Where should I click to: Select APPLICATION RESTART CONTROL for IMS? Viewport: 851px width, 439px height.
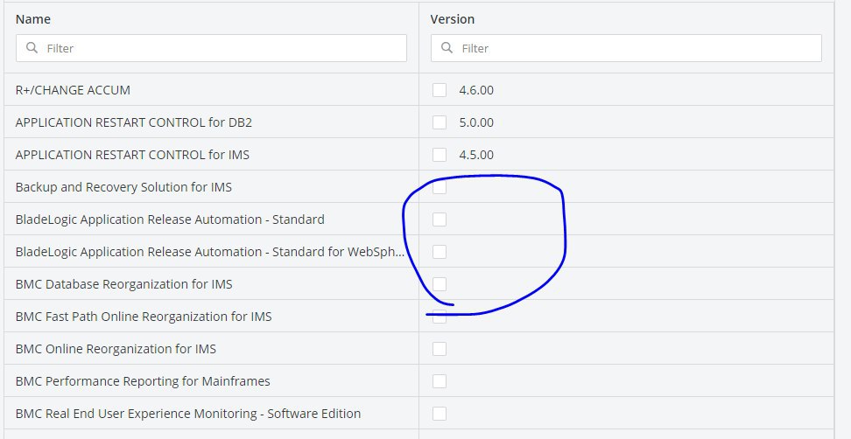132,155
